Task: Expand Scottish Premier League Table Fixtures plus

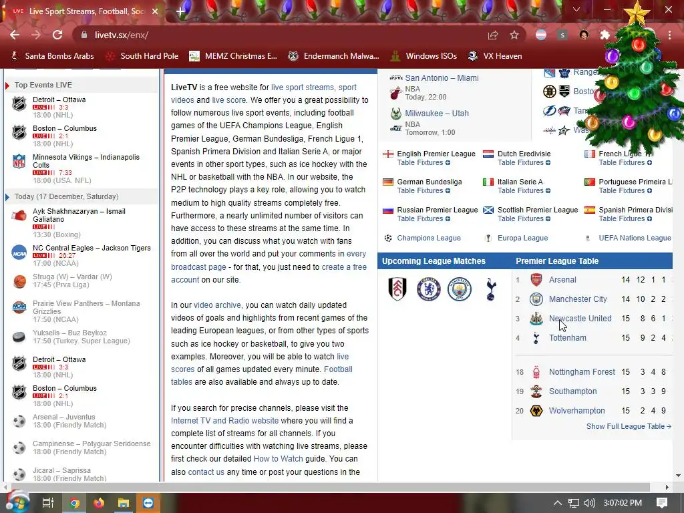Action: [x=548, y=218]
